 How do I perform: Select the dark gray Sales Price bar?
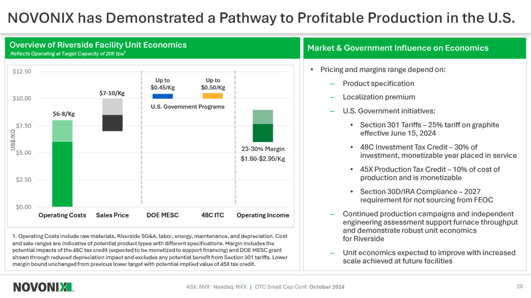point(113,123)
